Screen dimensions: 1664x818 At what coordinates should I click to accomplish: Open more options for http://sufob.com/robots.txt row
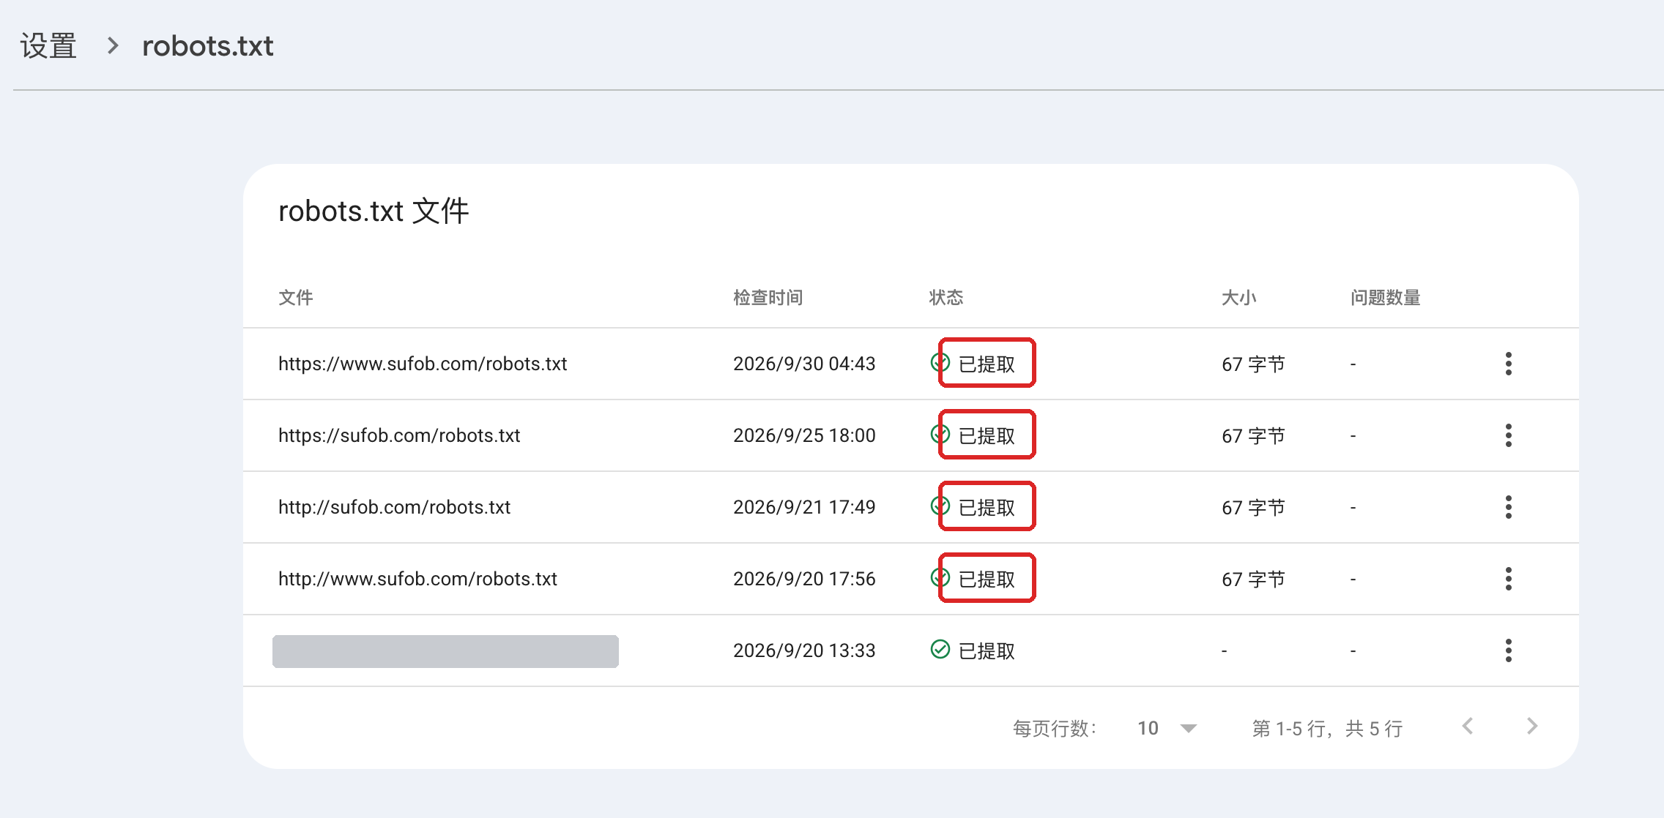[1508, 507]
